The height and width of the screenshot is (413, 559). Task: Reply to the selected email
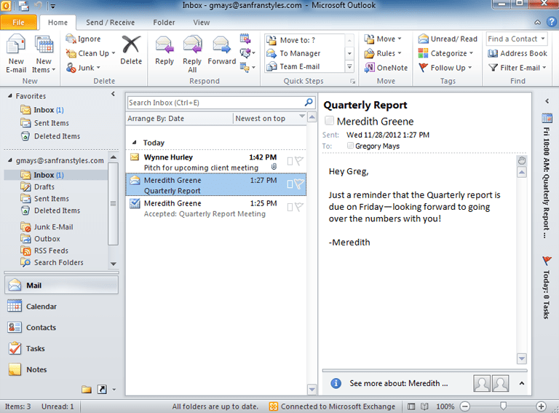coord(164,51)
